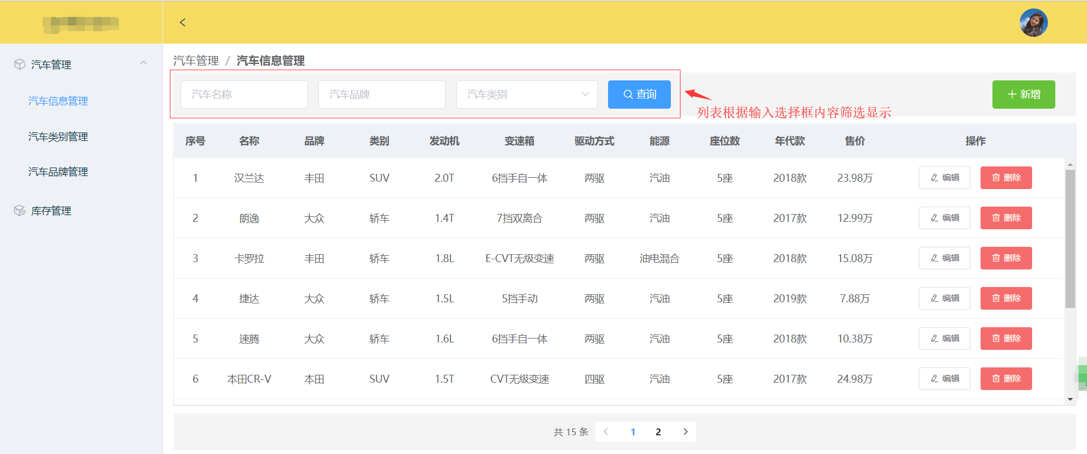This screenshot has height=454, width=1087.
Task: Click the 品牌 column header
Action: pyautogui.click(x=314, y=141)
